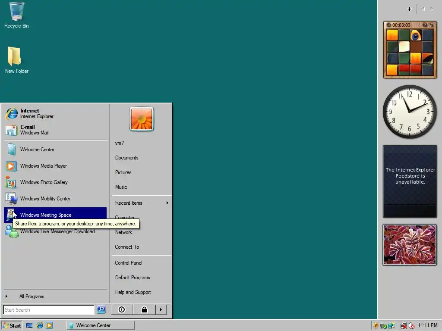Image resolution: width=442 pixels, height=331 pixels.
Task: Click the Windows Security Alerts shield tray icon
Action: pos(376,325)
